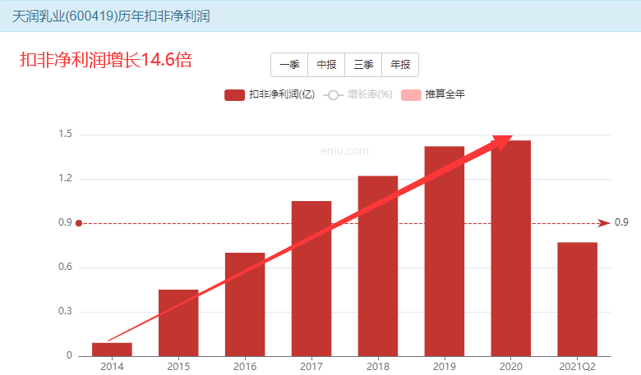Image resolution: width=641 pixels, height=375 pixels.
Task: Toggle the 增长率(%) legend series
Action: [x=357, y=94]
